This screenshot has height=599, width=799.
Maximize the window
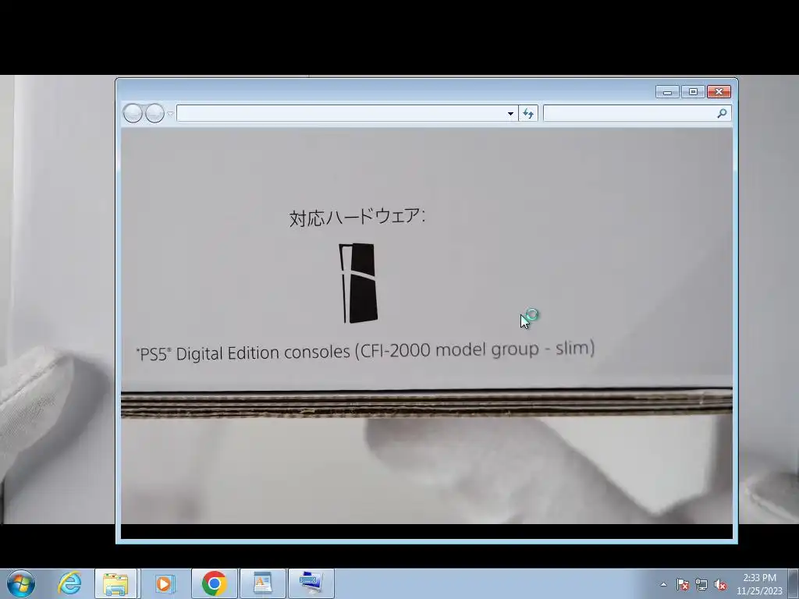693,92
